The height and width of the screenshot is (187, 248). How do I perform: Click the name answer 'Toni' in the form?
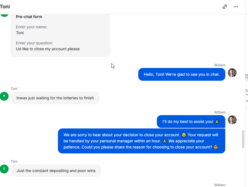click(20, 33)
